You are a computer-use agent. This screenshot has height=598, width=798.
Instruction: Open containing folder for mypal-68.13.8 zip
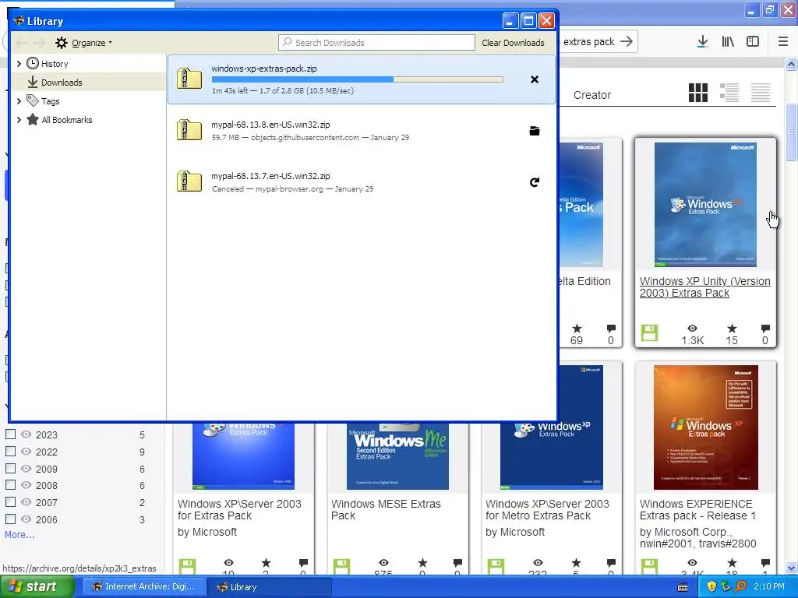pos(535,131)
